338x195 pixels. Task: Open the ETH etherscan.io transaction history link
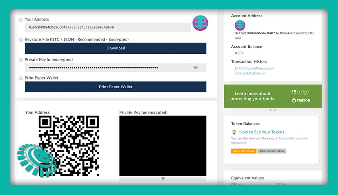254,68
